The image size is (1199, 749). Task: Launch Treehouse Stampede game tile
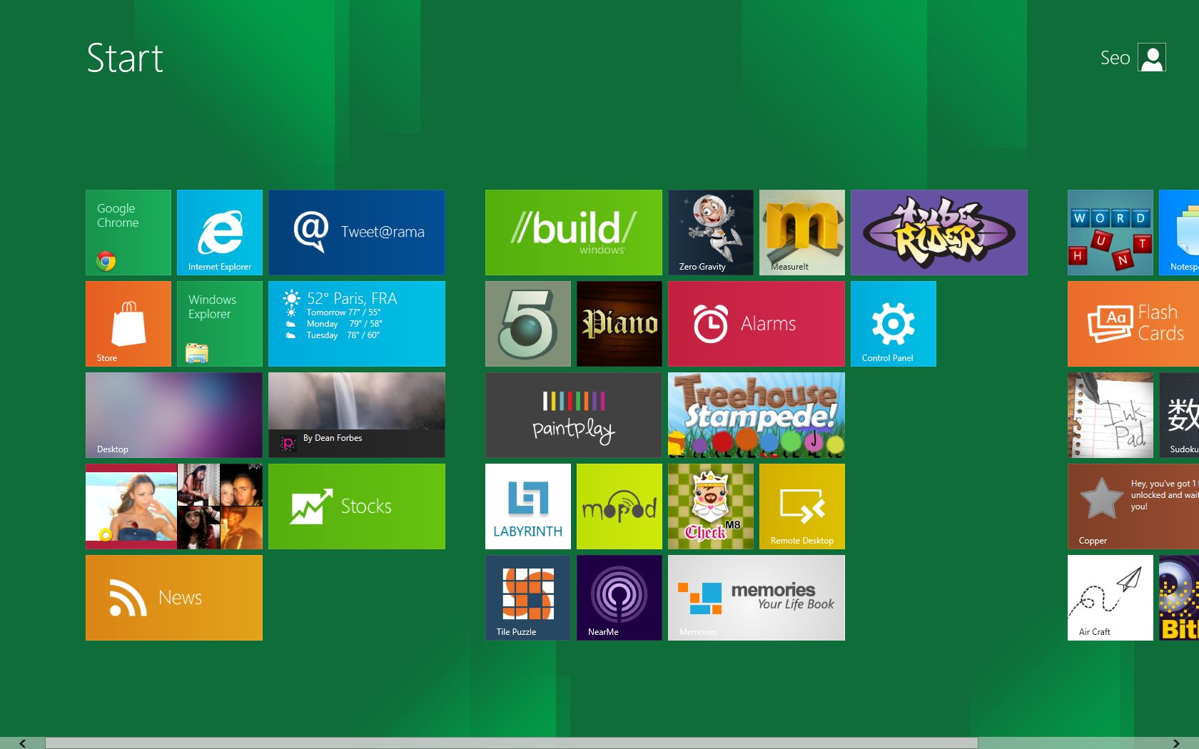[757, 415]
